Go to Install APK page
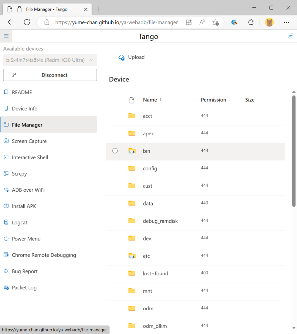 [x=24, y=206]
